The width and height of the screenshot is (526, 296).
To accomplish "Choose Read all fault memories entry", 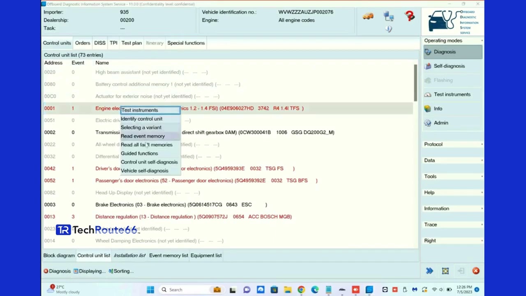I will [x=150, y=145].
